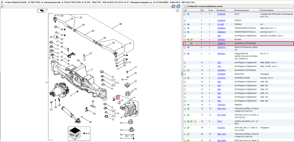
Task: Click blue arrow icon for part 368728A1
Action: [x=188, y=54]
